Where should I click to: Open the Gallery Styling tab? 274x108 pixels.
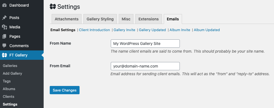point(100,19)
